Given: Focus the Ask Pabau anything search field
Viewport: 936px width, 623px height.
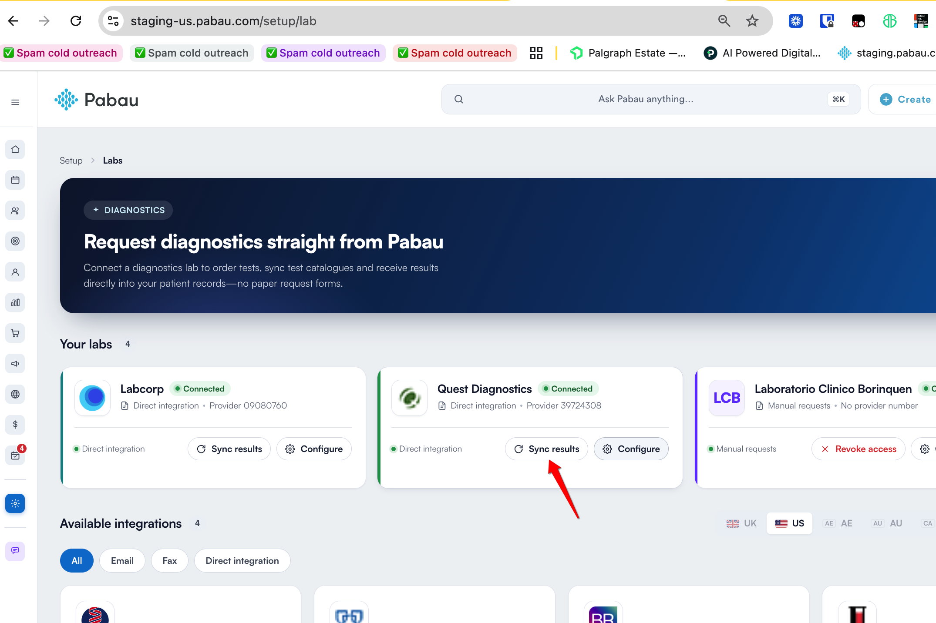Looking at the screenshot, I should (651, 99).
